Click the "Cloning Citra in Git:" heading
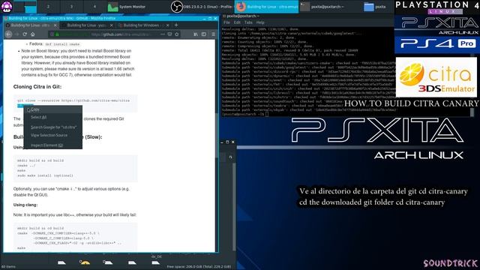The image size is (480, 270). point(37,87)
